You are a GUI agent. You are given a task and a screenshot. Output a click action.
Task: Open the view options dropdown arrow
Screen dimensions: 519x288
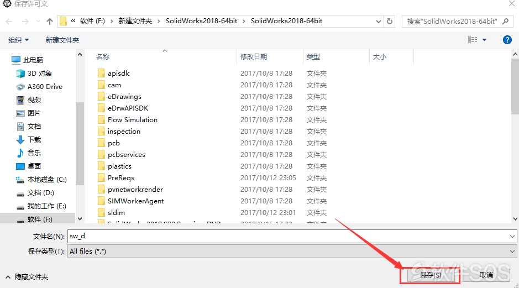[x=485, y=40]
